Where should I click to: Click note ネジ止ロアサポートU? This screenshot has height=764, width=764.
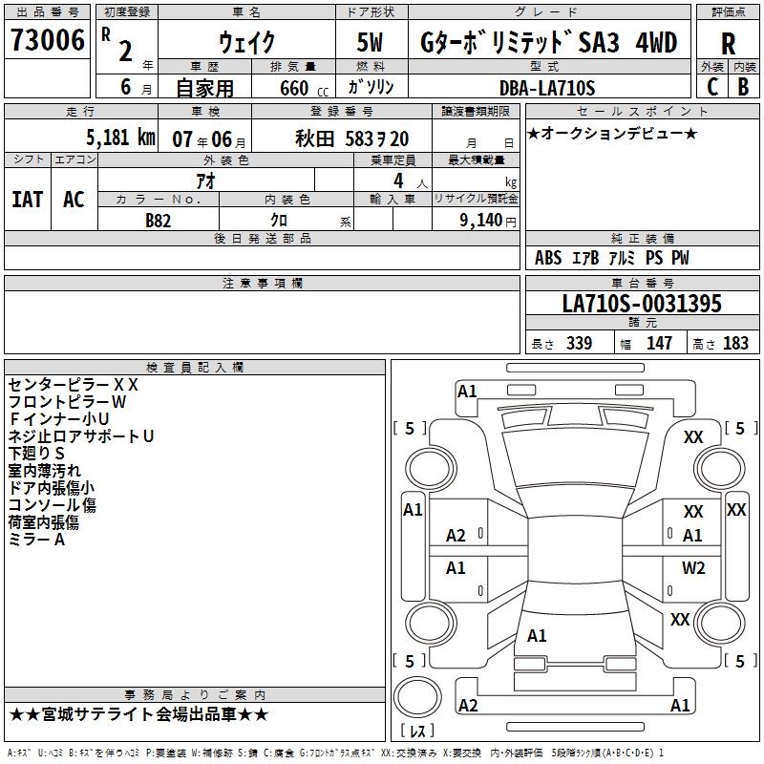point(81,436)
